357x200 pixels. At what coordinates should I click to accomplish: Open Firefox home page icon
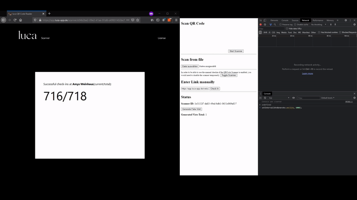coord(21,20)
